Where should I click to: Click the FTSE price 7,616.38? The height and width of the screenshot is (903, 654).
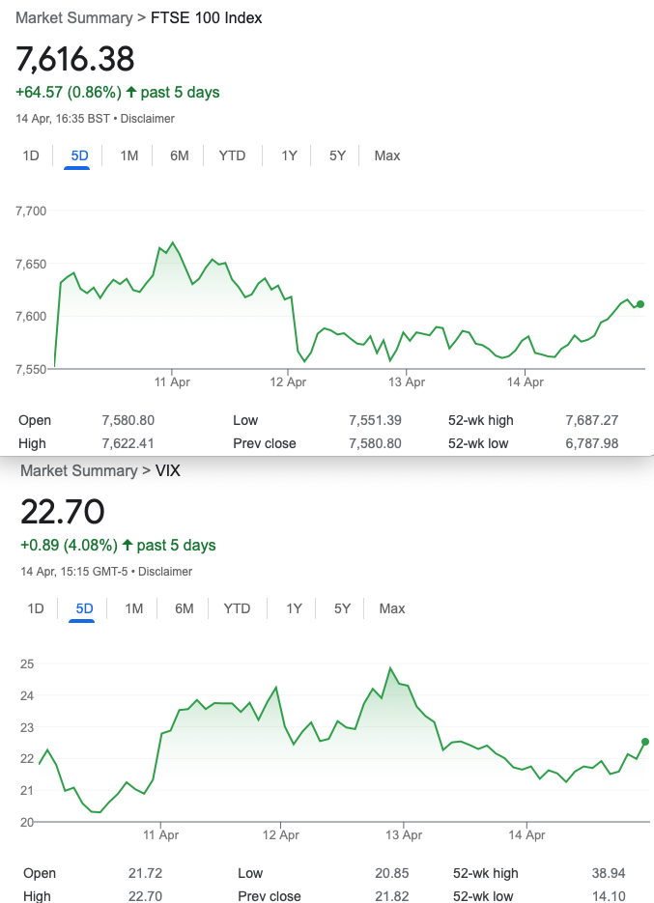75,59
